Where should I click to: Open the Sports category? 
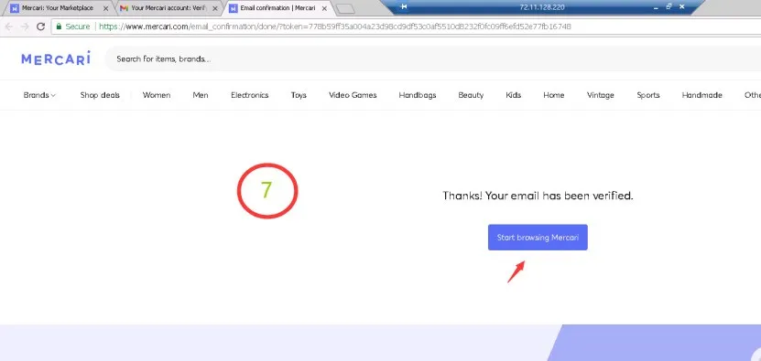(648, 95)
